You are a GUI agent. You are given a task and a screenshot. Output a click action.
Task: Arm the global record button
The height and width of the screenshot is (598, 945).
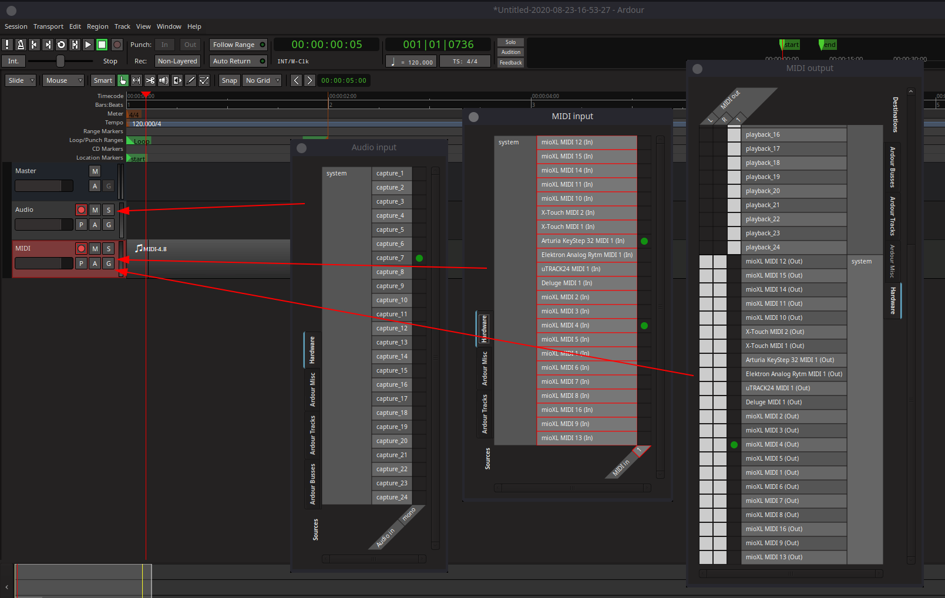point(117,45)
